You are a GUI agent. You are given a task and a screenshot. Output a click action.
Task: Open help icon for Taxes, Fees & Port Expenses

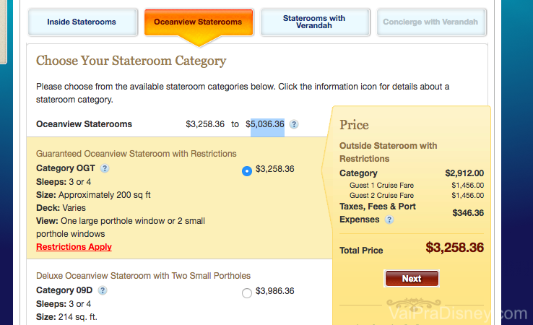click(389, 220)
